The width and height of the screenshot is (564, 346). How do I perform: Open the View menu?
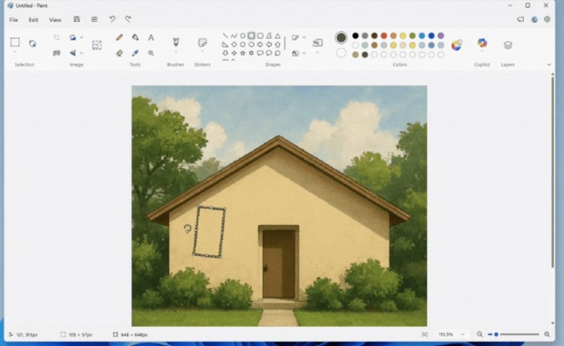tap(55, 20)
